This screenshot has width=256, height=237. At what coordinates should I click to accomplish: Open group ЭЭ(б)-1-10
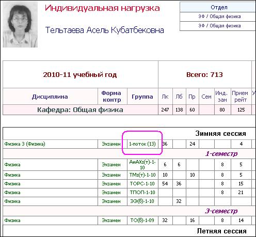tap(142, 201)
